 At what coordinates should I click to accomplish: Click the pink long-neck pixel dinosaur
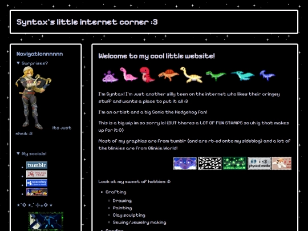[x=128, y=74]
